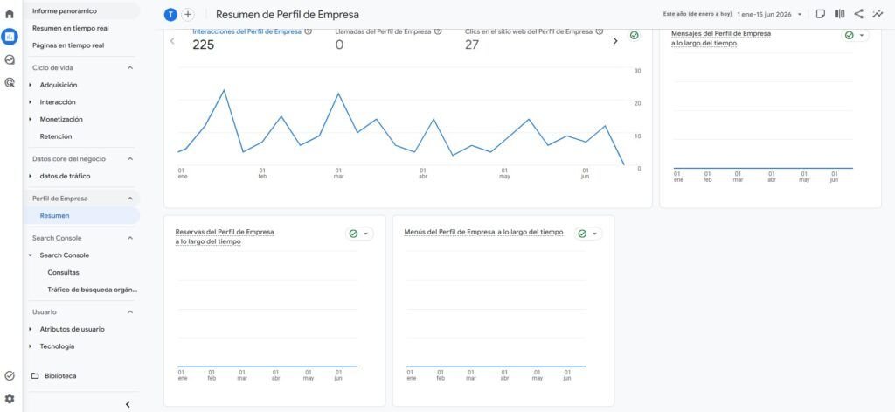The image size is (895, 412).
Task: Click the Menús del Perfil de Empresa card title
Action: pos(483,232)
